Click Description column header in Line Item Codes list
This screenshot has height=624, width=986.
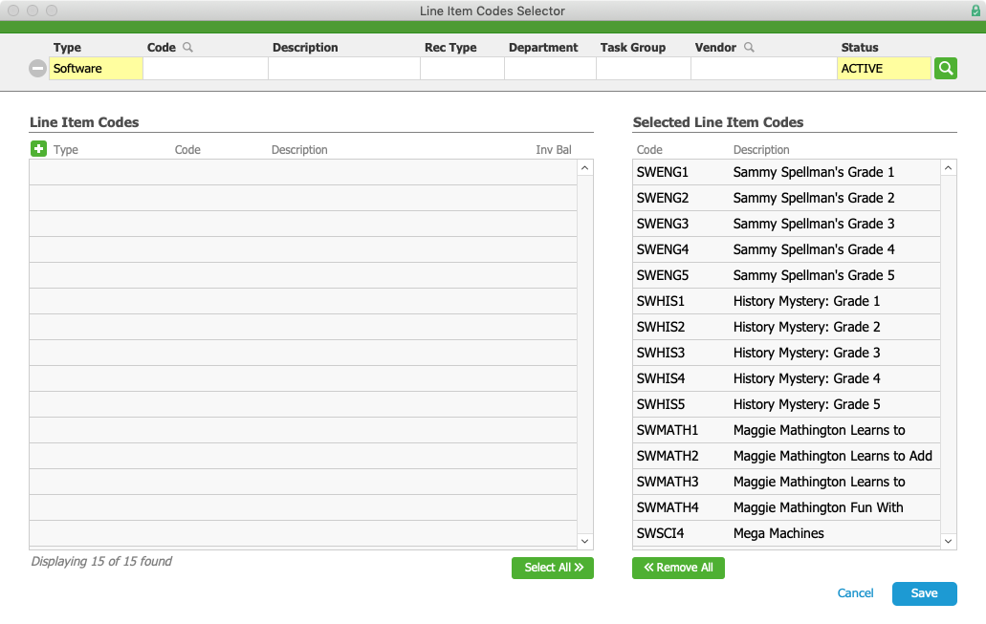299,150
